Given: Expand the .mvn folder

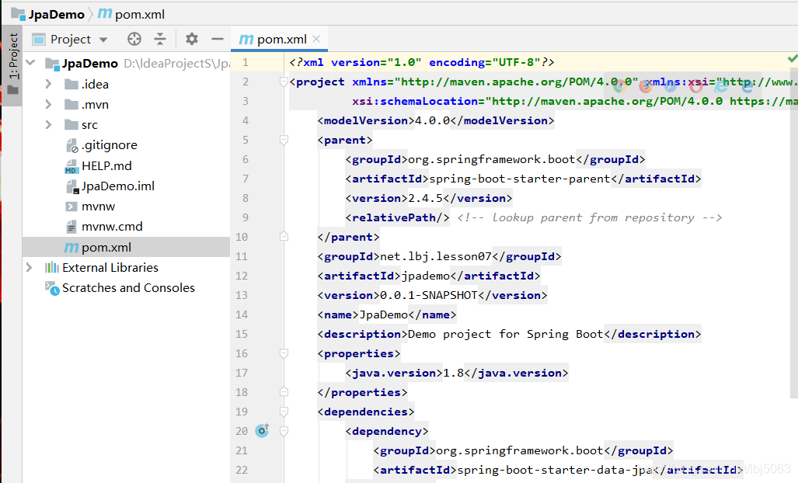Looking at the screenshot, I should pos(48,104).
